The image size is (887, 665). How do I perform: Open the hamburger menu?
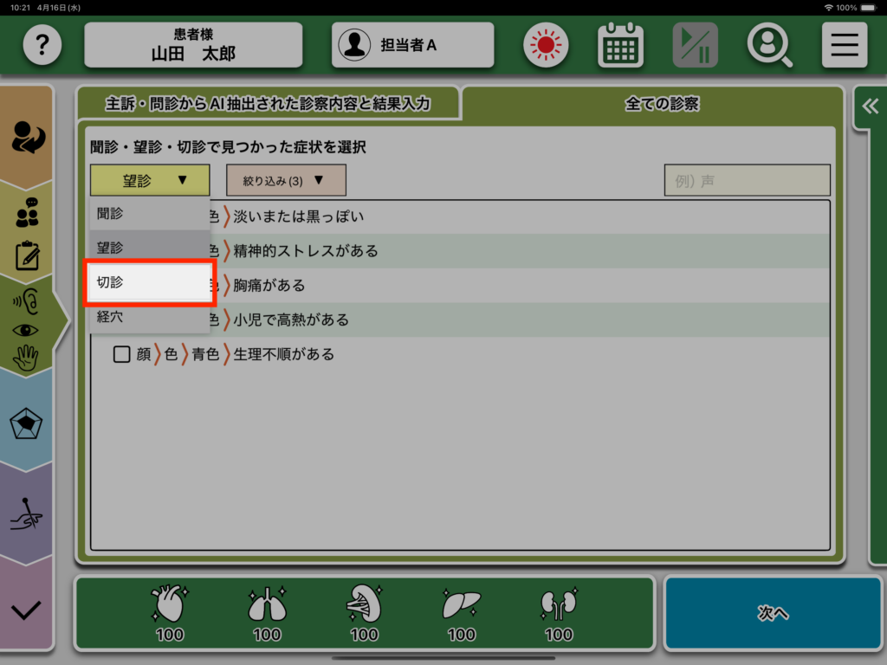pos(844,45)
